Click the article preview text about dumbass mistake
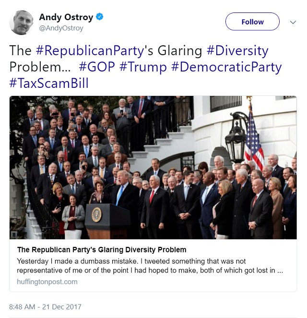Screen dimensions: 307x318 150,266
